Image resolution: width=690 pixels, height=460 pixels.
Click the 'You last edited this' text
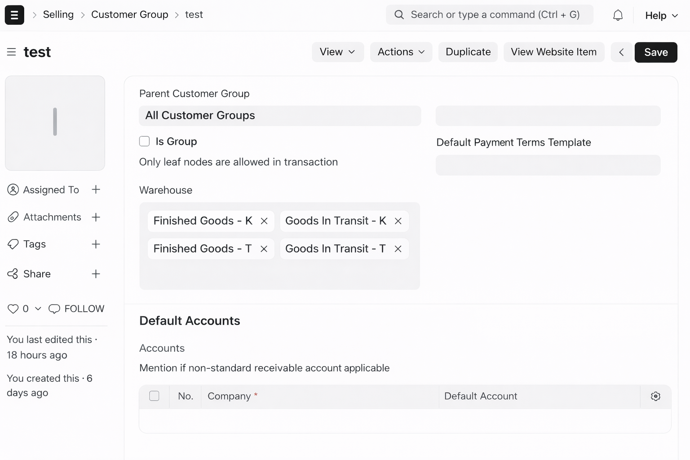(x=49, y=340)
